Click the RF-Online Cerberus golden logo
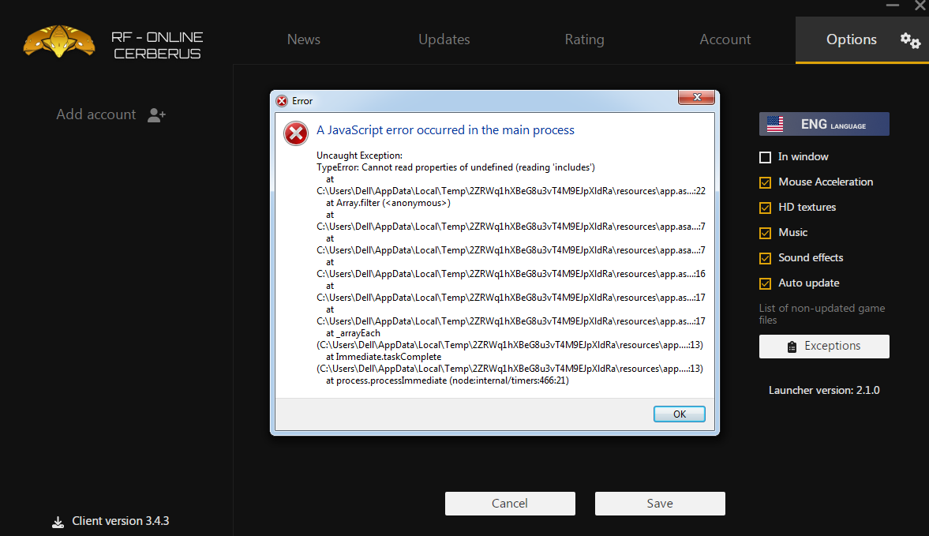Screen dimensions: 929x536 [x=58, y=41]
